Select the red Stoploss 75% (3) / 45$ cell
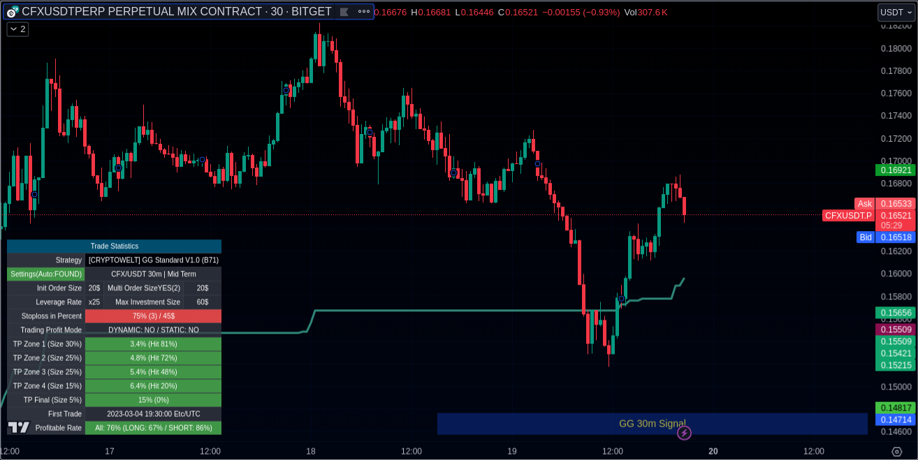The width and height of the screenshot is (918, 460). coord(153,316)
